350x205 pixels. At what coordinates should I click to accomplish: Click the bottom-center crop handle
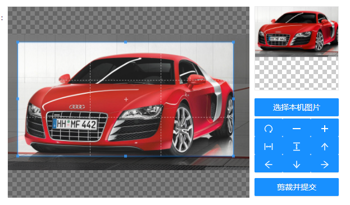tap(126, 156)
